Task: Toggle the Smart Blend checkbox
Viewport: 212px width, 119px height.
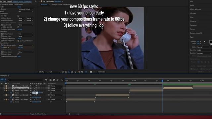Action: click(19, 54)
